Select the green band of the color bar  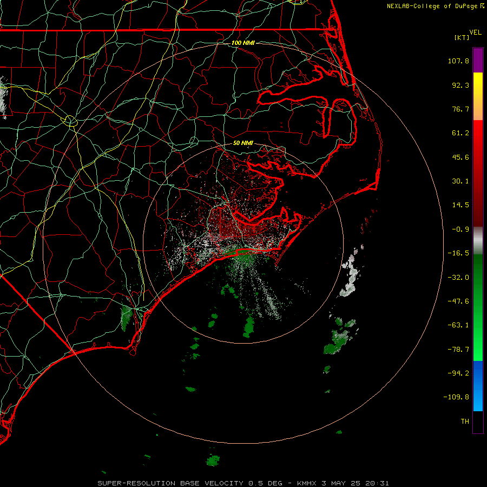tap(478, 307)
